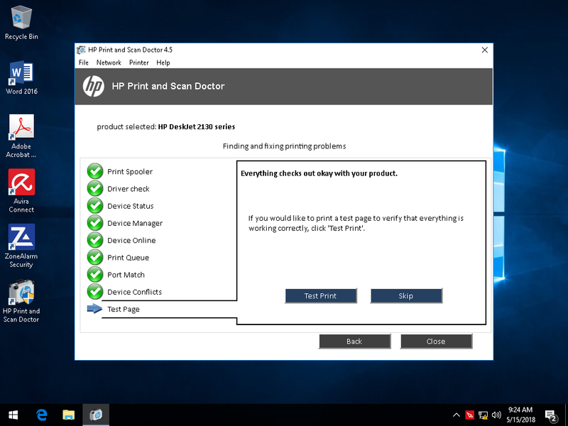This screenshot has width=568, height=426.
Task: Click the Device Conflicts green check icon
Action: pyautogui.click(x=95, y=292)
